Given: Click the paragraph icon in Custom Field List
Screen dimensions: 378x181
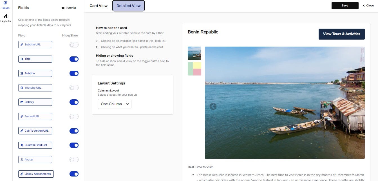Looking at the screenshot, I should coord(22,145).
